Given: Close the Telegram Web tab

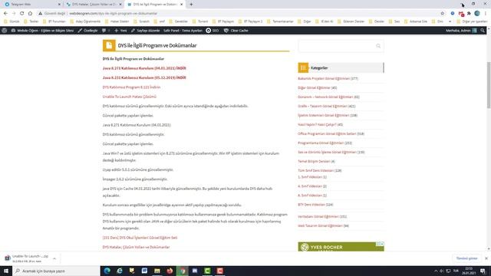Looking at the screenshot, I should (x=59, y=5).
